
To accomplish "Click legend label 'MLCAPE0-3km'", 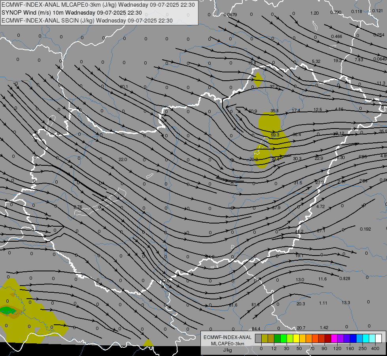I will coord(227,344).
